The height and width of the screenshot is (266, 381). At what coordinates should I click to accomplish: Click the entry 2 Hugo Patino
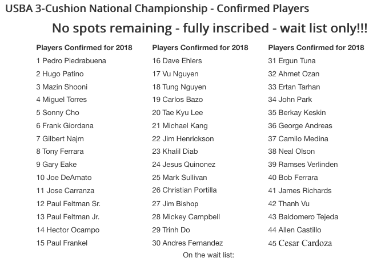click(x=60, y=74)
